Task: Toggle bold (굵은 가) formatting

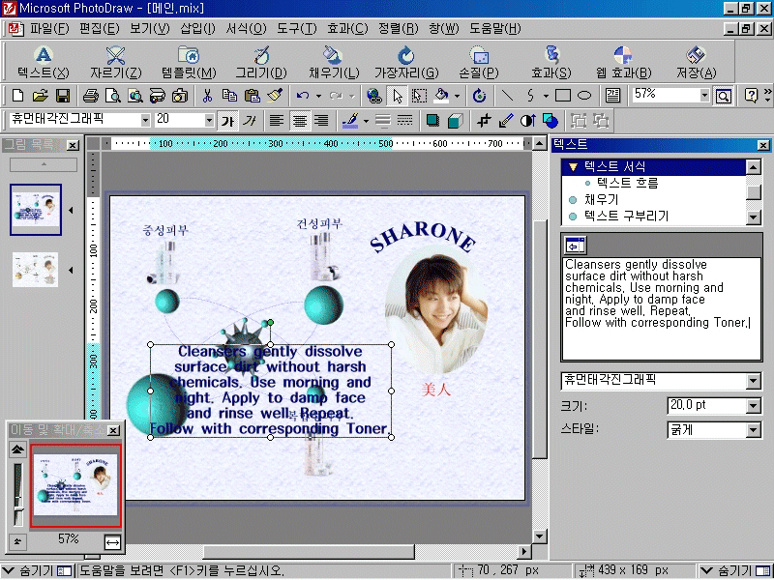Action: coord(227,120)
